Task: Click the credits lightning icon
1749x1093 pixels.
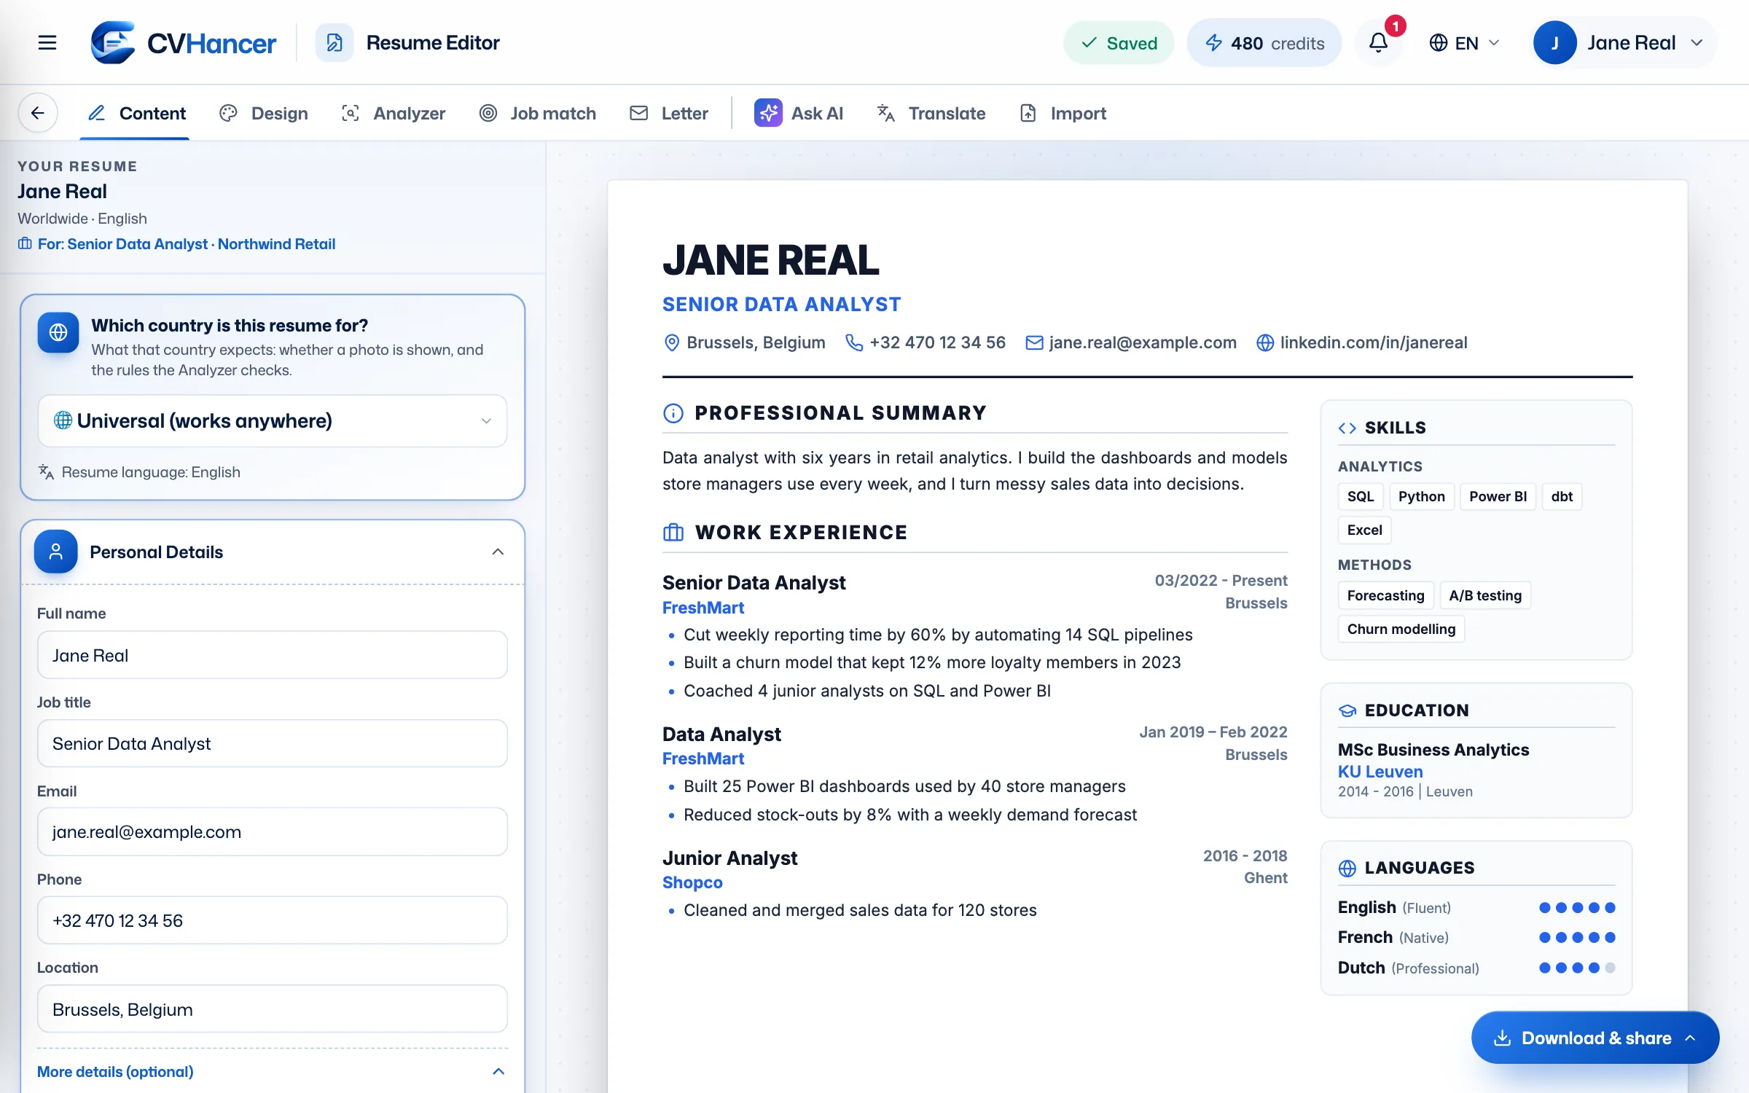Action: coord(1213,43)
